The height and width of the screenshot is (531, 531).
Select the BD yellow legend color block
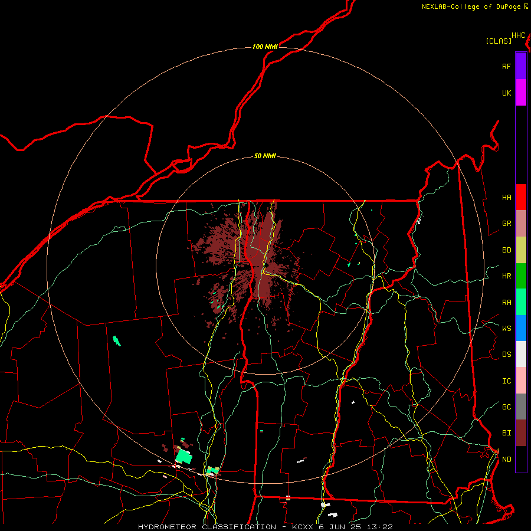pyautogui.click(x=521, y=250)
